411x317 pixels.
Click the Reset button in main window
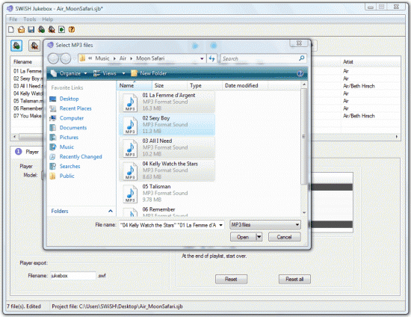tap(231, 279)
